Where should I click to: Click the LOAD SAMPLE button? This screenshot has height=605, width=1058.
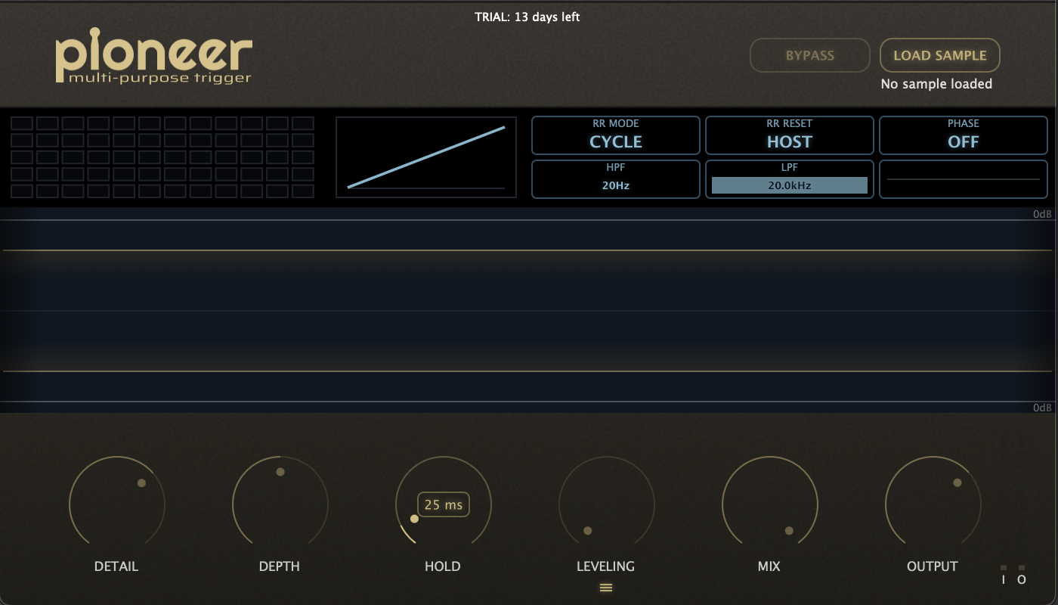pyautogui.click(x=939, y=55)
